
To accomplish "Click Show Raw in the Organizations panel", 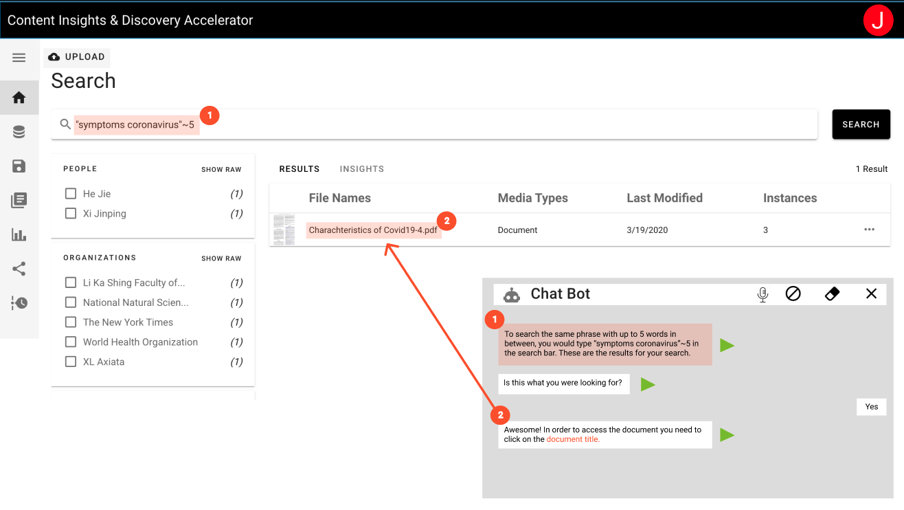I will click(221, 258).
